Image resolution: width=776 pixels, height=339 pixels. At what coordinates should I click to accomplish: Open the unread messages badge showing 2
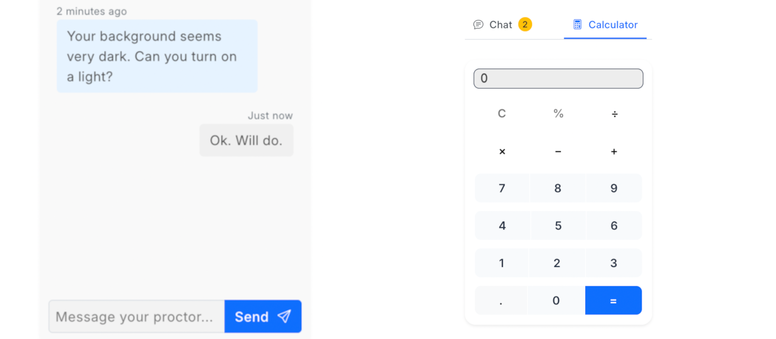coord(525,24)
